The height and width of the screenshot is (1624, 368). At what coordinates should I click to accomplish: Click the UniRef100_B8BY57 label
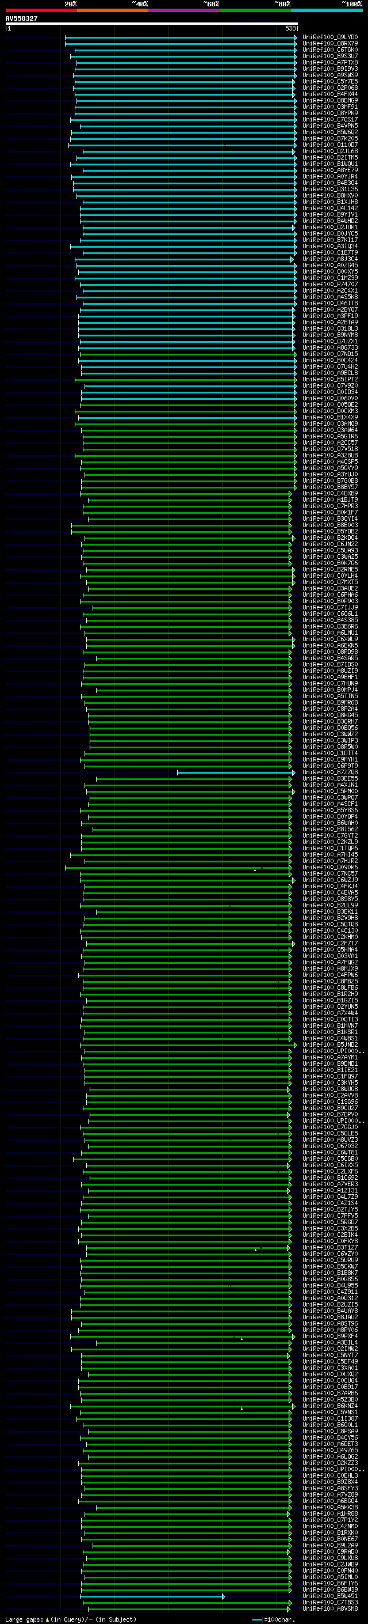coord(330,487)
